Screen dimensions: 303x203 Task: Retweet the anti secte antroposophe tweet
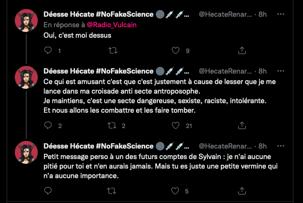[x=113, y=126]
